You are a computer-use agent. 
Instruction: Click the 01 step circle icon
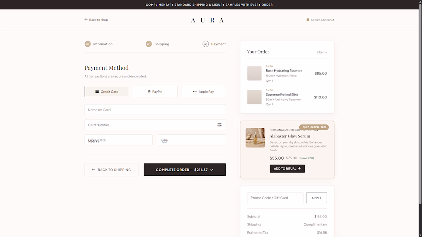tap(88, 44)
